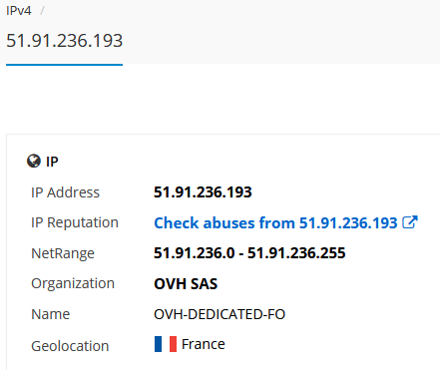The height and width of the screenshot is (370, 440).
Task: Click the breadcrumb slash separator after IPv4
Action: coord(42,11)
